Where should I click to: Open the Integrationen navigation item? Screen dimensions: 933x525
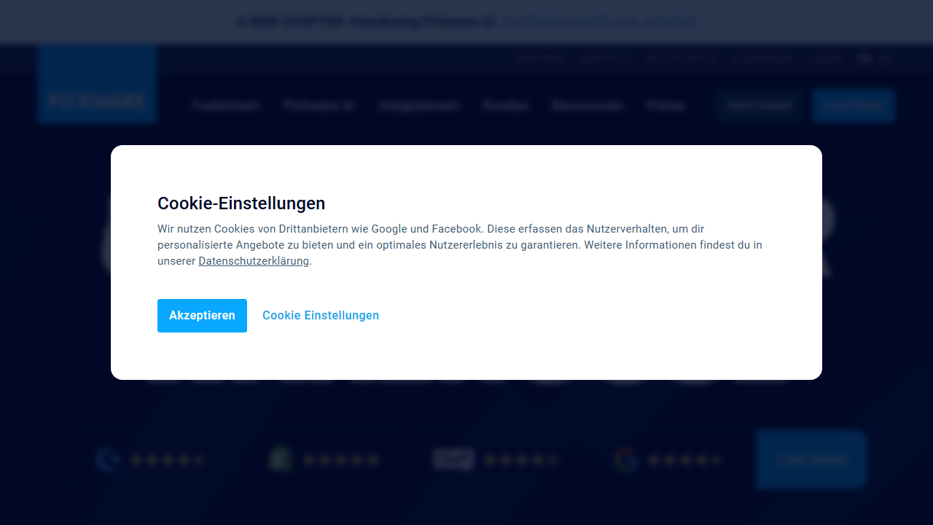pyautogui.click(x=418, y=106)
